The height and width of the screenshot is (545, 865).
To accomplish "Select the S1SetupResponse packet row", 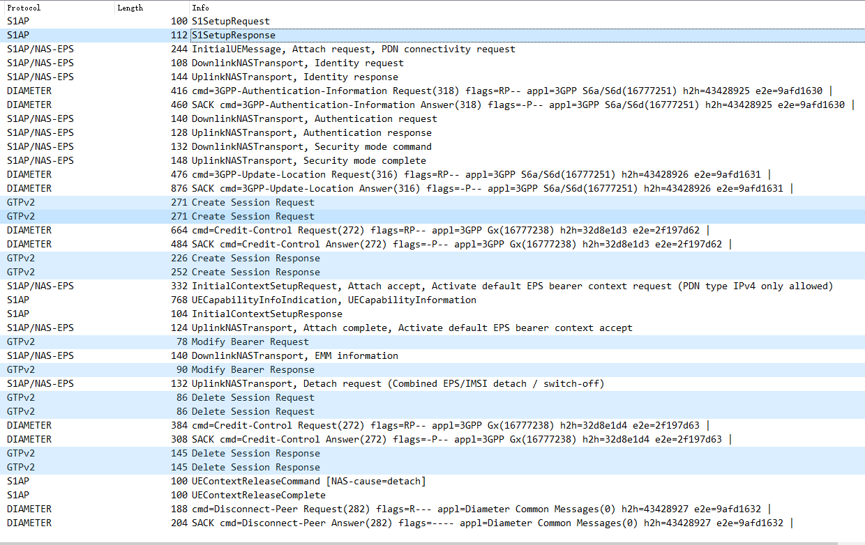I will click(x=433, y=36).
